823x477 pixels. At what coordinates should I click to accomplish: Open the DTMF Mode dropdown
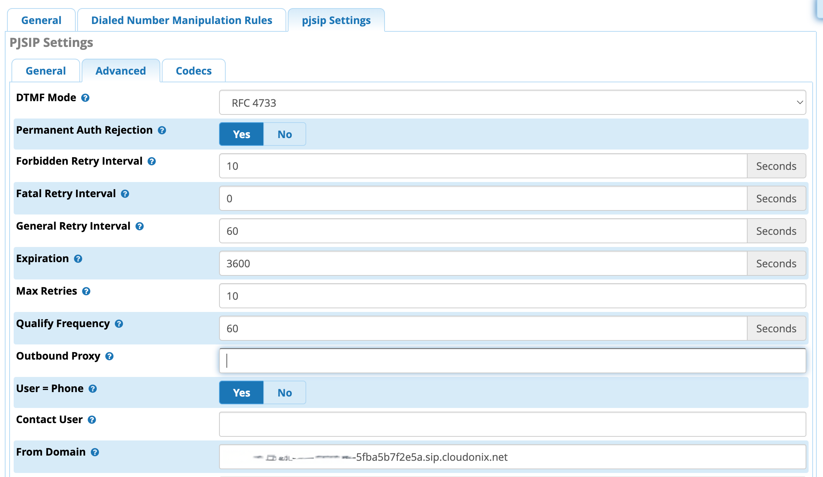coord(512,102)
